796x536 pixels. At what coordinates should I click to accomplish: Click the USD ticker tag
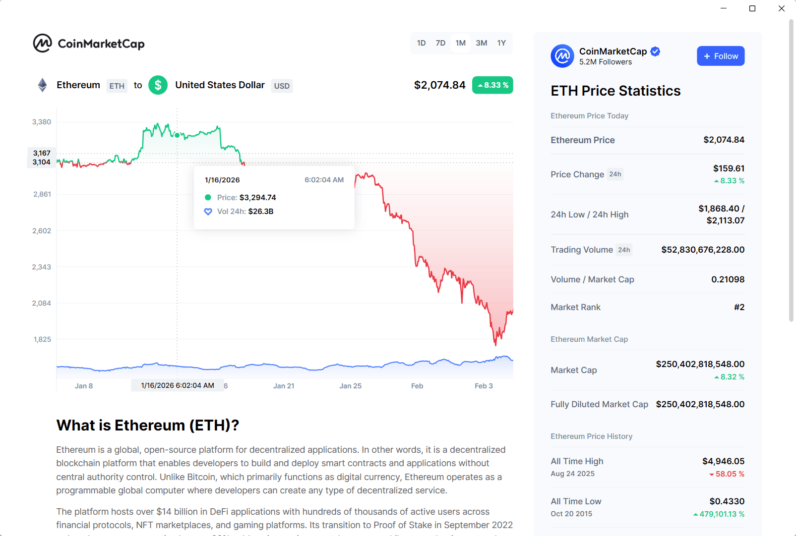pos(282,86)
